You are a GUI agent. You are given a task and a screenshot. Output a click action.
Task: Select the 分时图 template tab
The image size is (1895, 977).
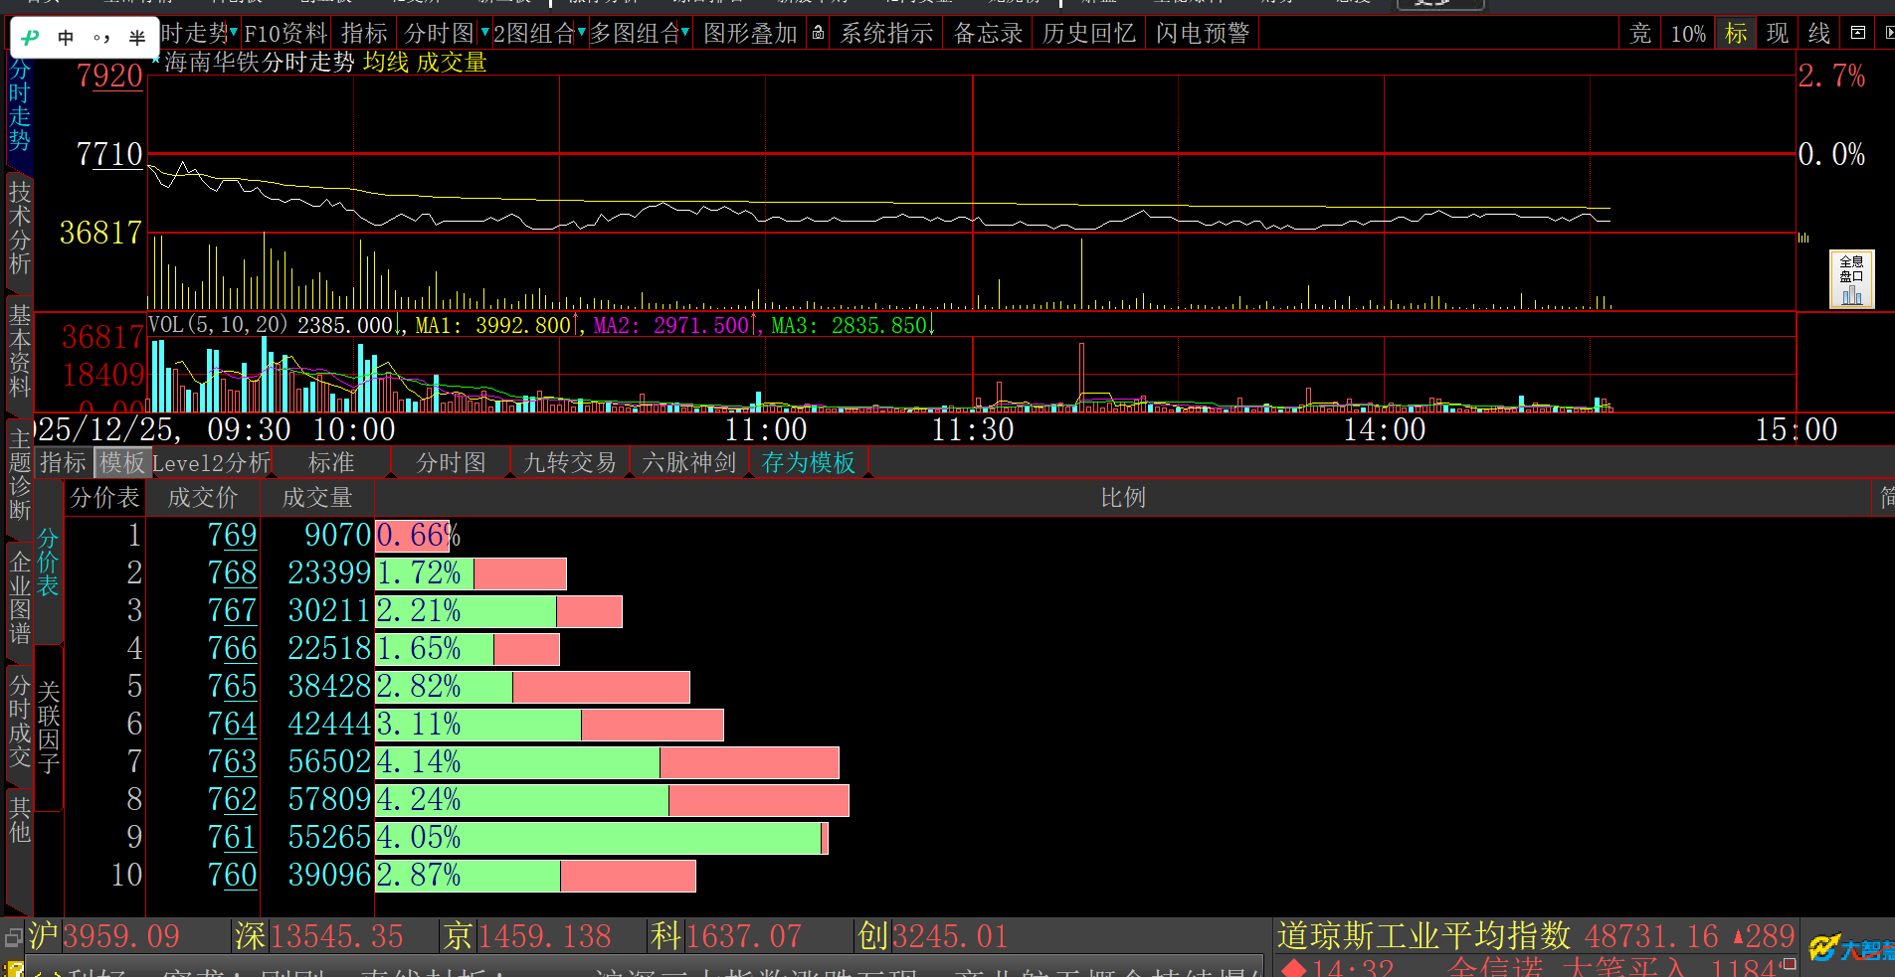[451, 463]
